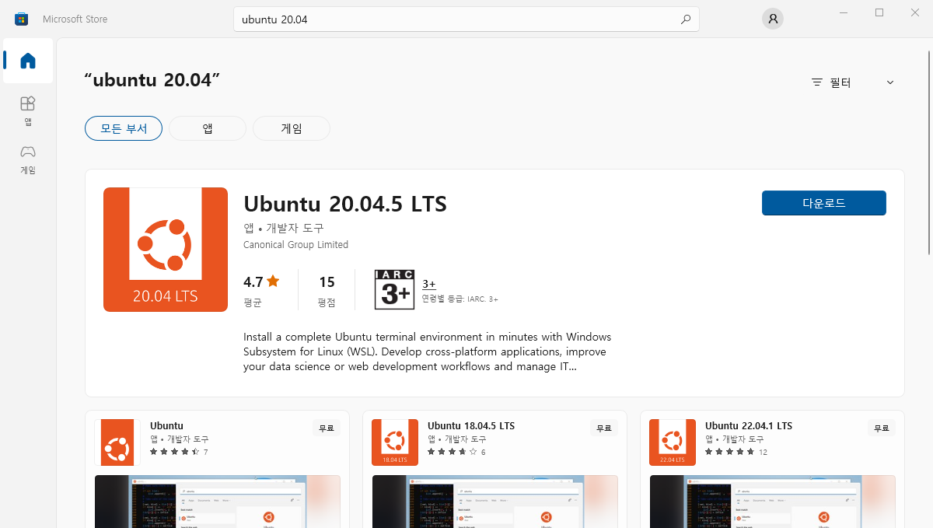This screenshot has height=528, width=933.
Task: Select the 모든 부서 filter tab
Action: [x=124, y=128]
